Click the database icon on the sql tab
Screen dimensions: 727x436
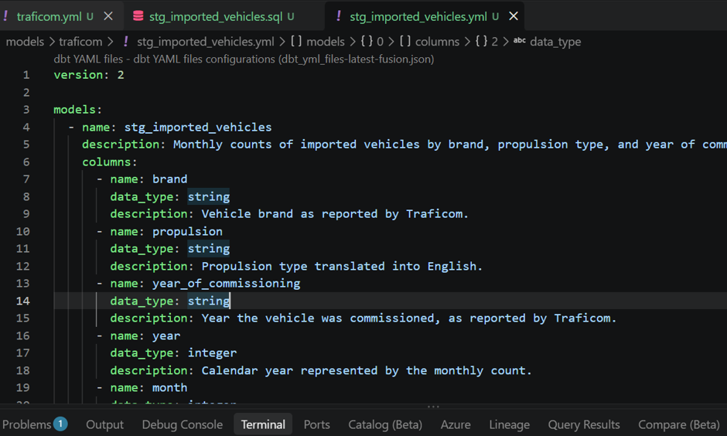coord(138,16)
